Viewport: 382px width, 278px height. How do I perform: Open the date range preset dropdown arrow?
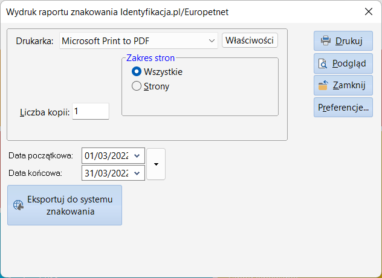[156, 164]
